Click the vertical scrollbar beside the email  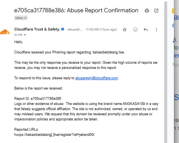[x=166, y=72]
